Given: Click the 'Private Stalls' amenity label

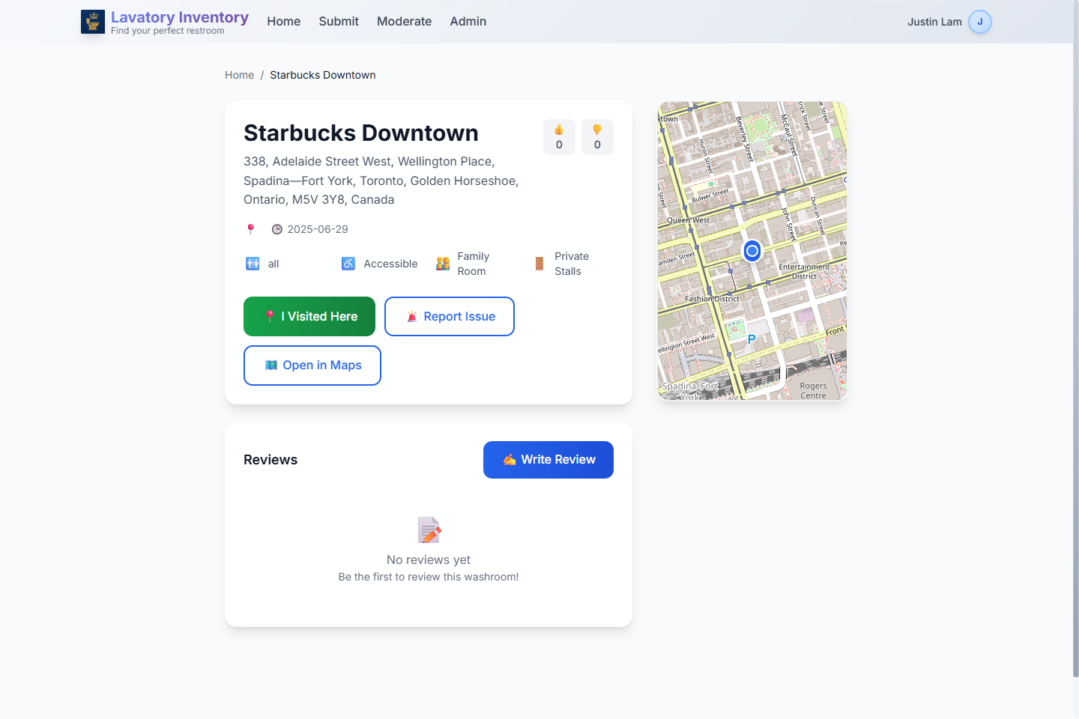Looking at the screenshot, I should point(572,264).
